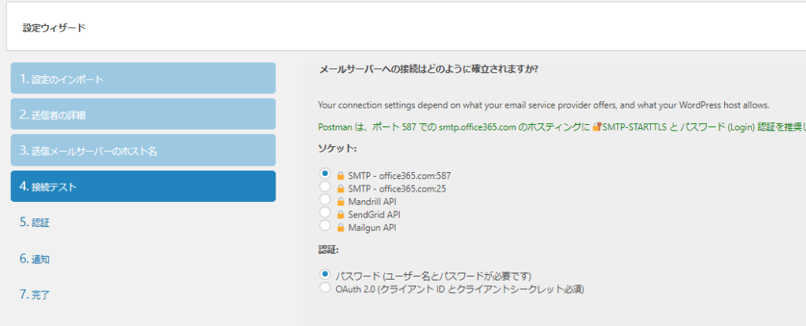This screenshot has height=326, width=806.
Task: Click the lock icon beside SendGrid API
Action: [x=341, y=214]
